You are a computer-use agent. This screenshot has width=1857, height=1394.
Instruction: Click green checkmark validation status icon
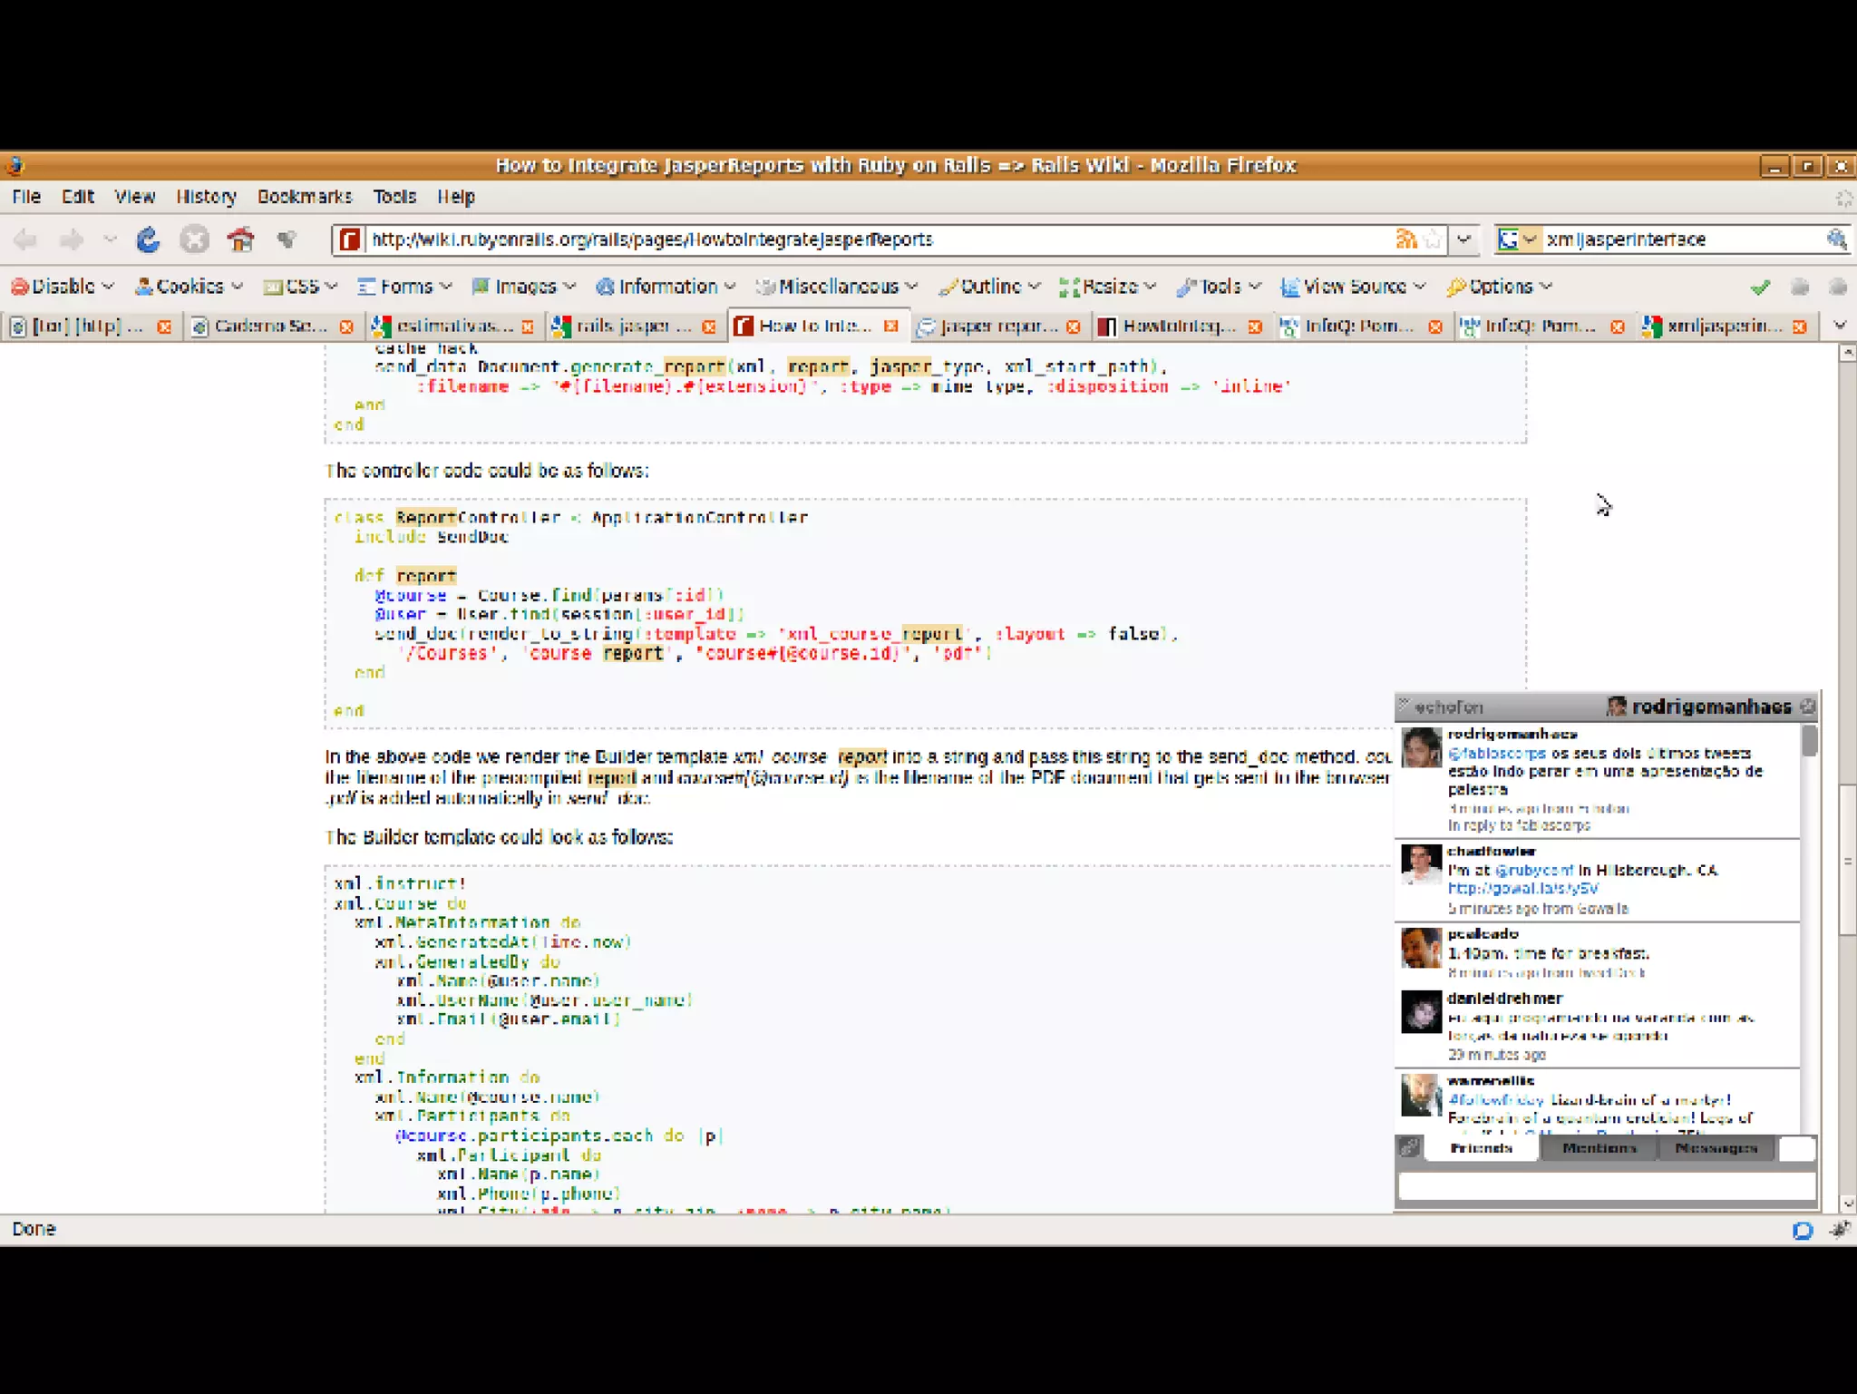pyautogui.click(x=1760, y=288)
